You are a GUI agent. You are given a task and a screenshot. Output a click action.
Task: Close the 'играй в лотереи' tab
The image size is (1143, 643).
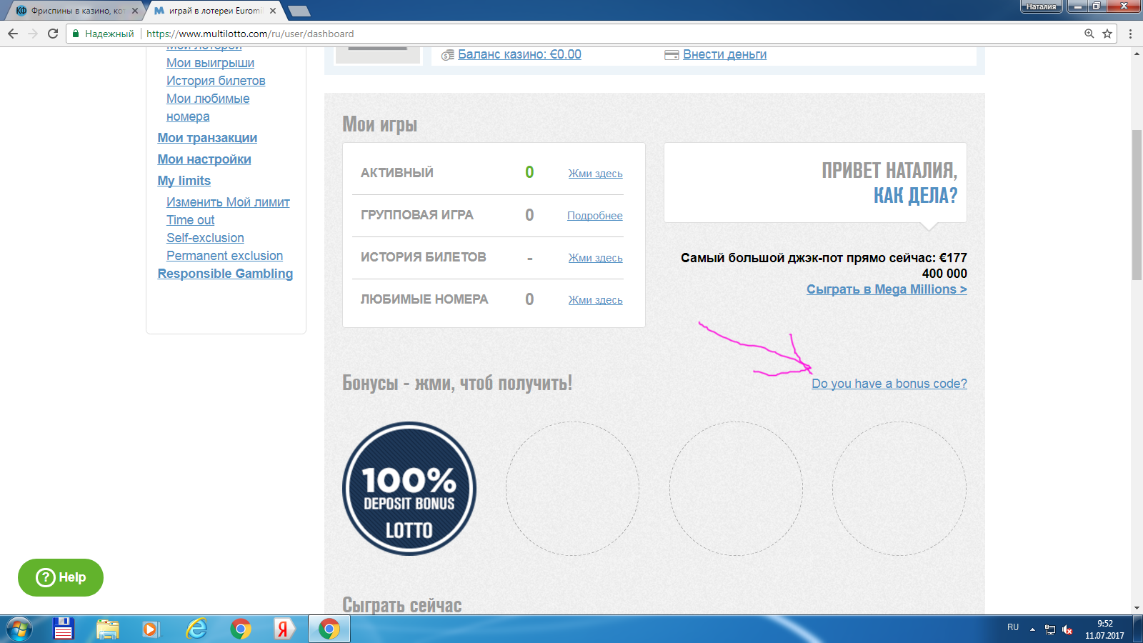(x=273, y=11)
